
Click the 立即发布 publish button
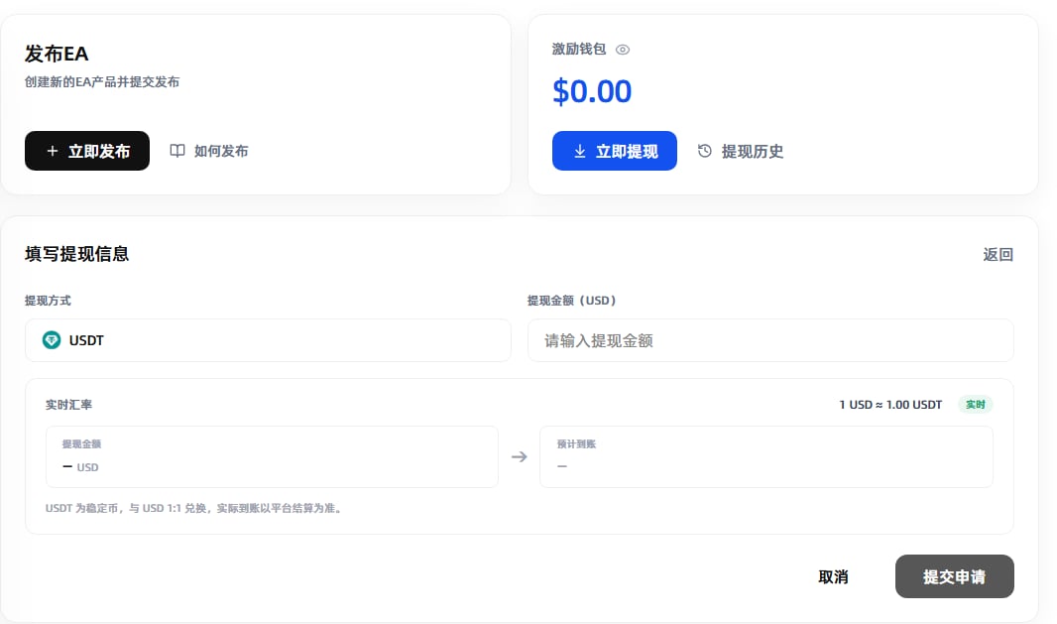point(87,151)
